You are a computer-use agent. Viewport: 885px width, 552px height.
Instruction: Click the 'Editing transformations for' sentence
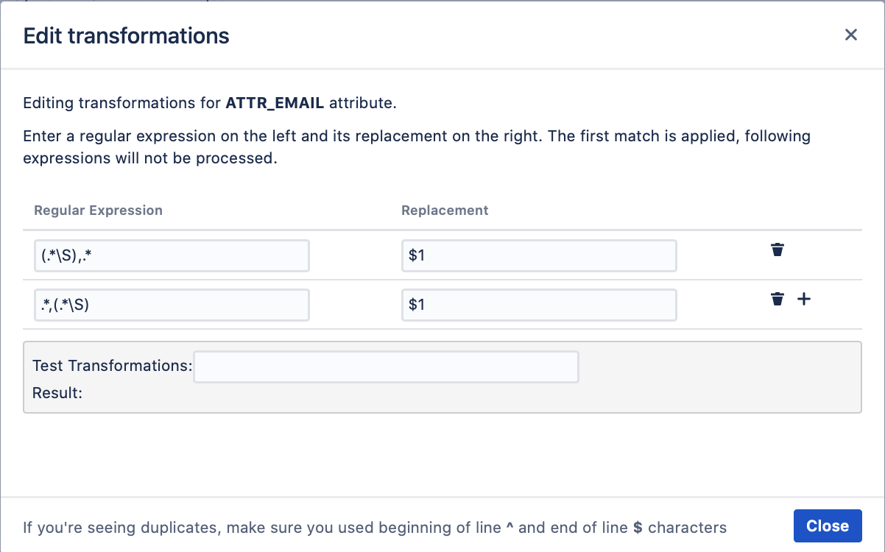124,103
